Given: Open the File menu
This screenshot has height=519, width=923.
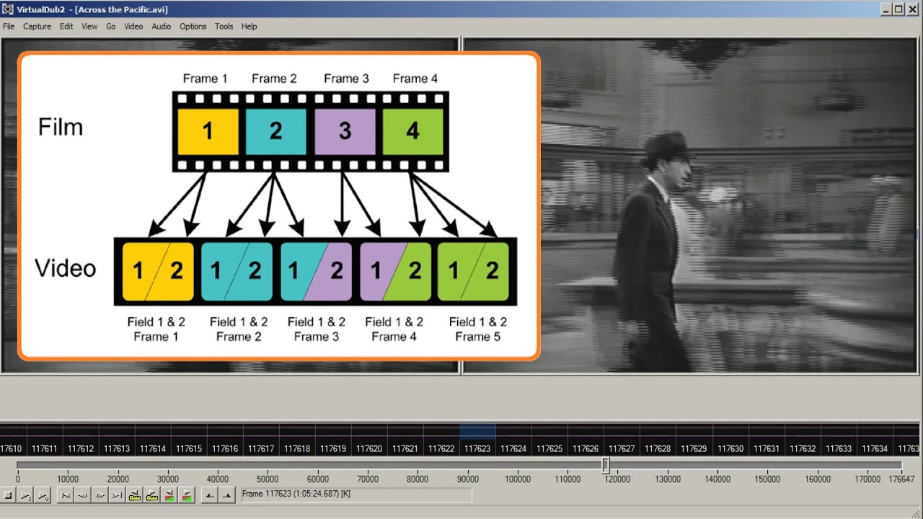Looking at the screenshot, I should pos(9,26).
